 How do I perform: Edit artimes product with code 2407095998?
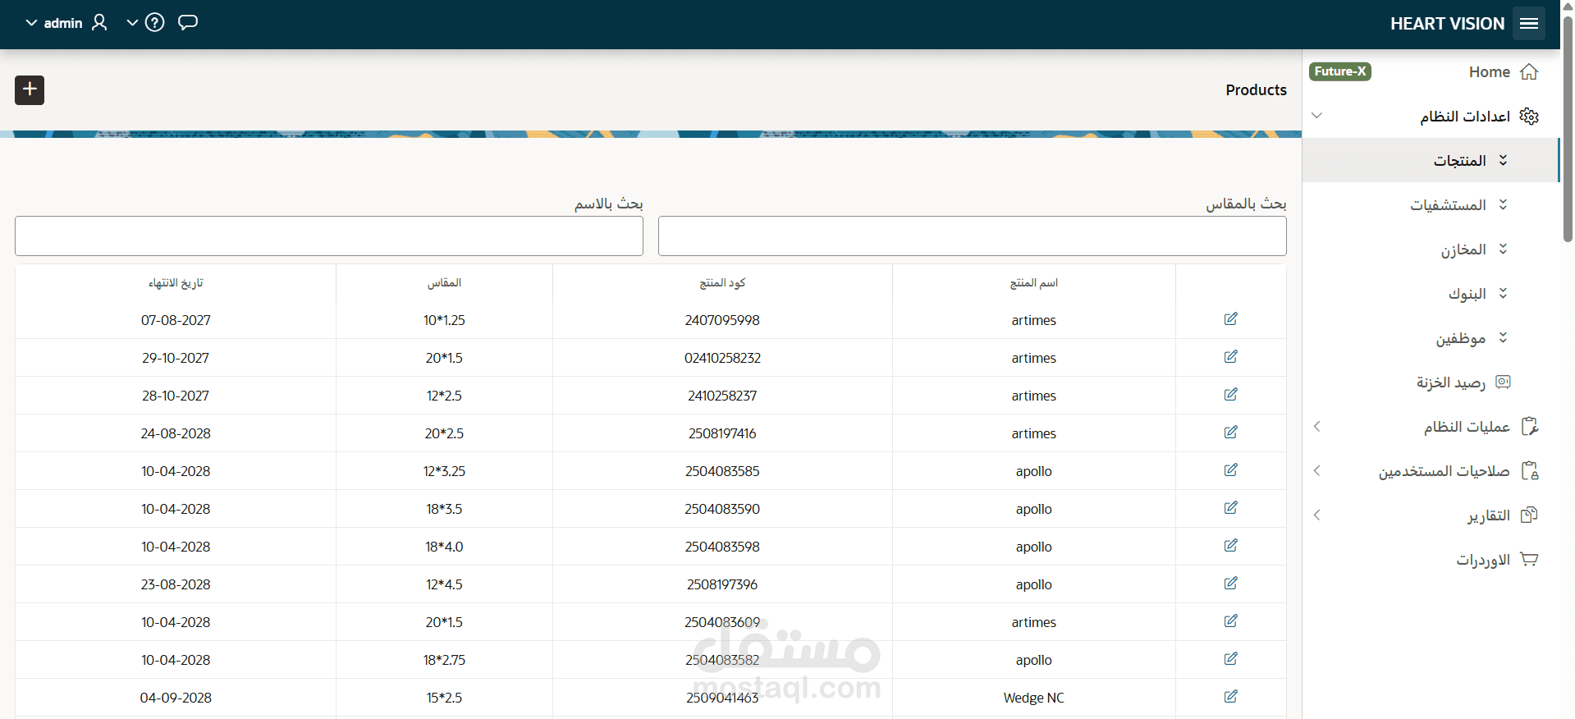[x=1230, y=319]
